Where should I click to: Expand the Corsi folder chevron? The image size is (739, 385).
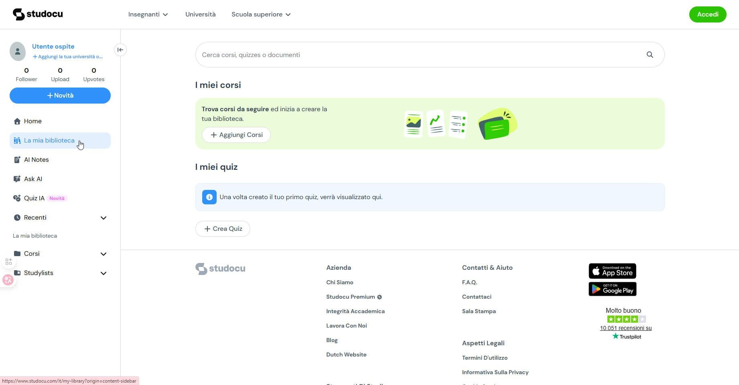[x=103, y=254]
